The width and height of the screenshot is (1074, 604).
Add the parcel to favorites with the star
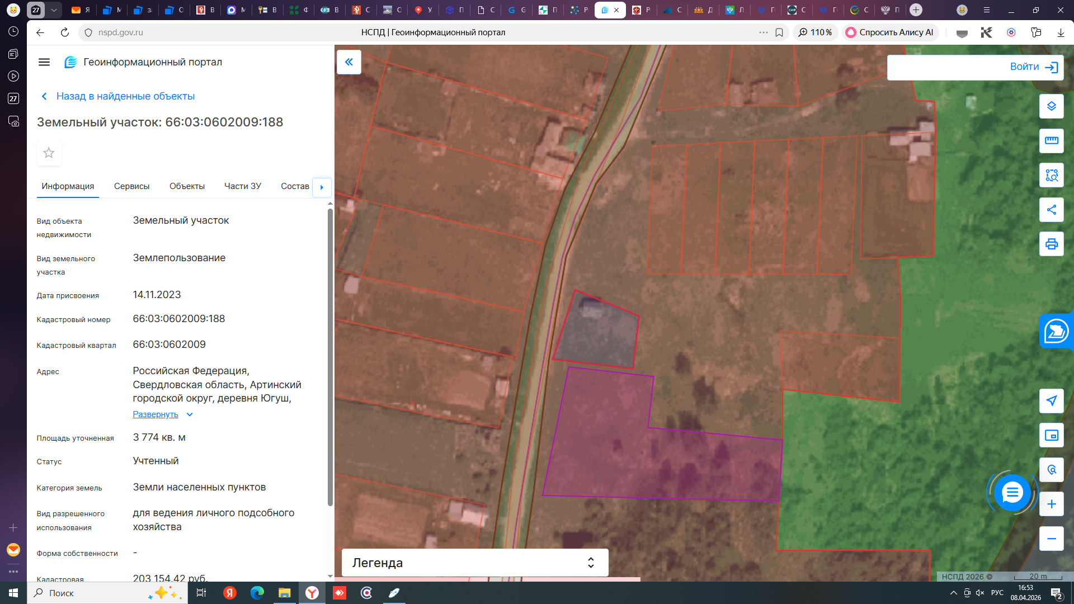tap(49, 153)
